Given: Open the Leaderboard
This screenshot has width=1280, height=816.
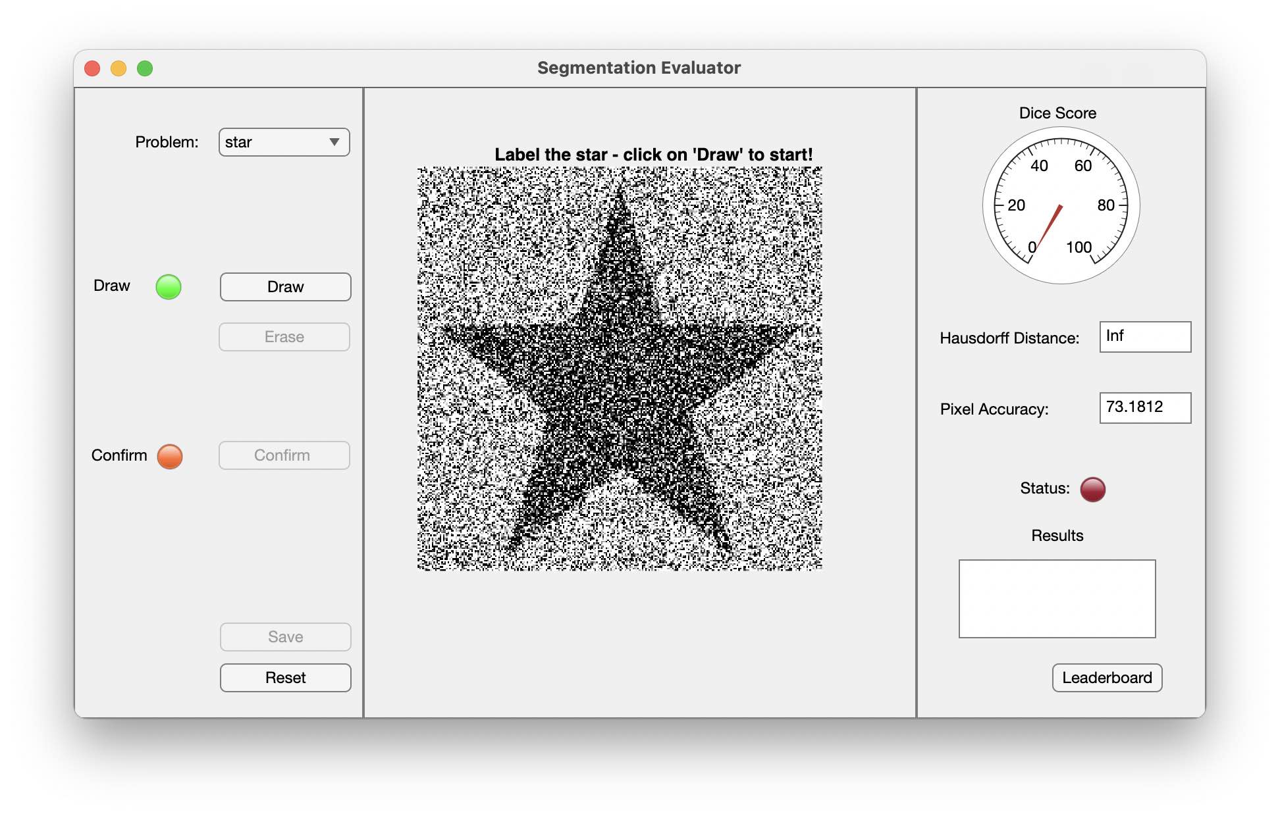Looking at the screenshot, I should [1107, 678].
